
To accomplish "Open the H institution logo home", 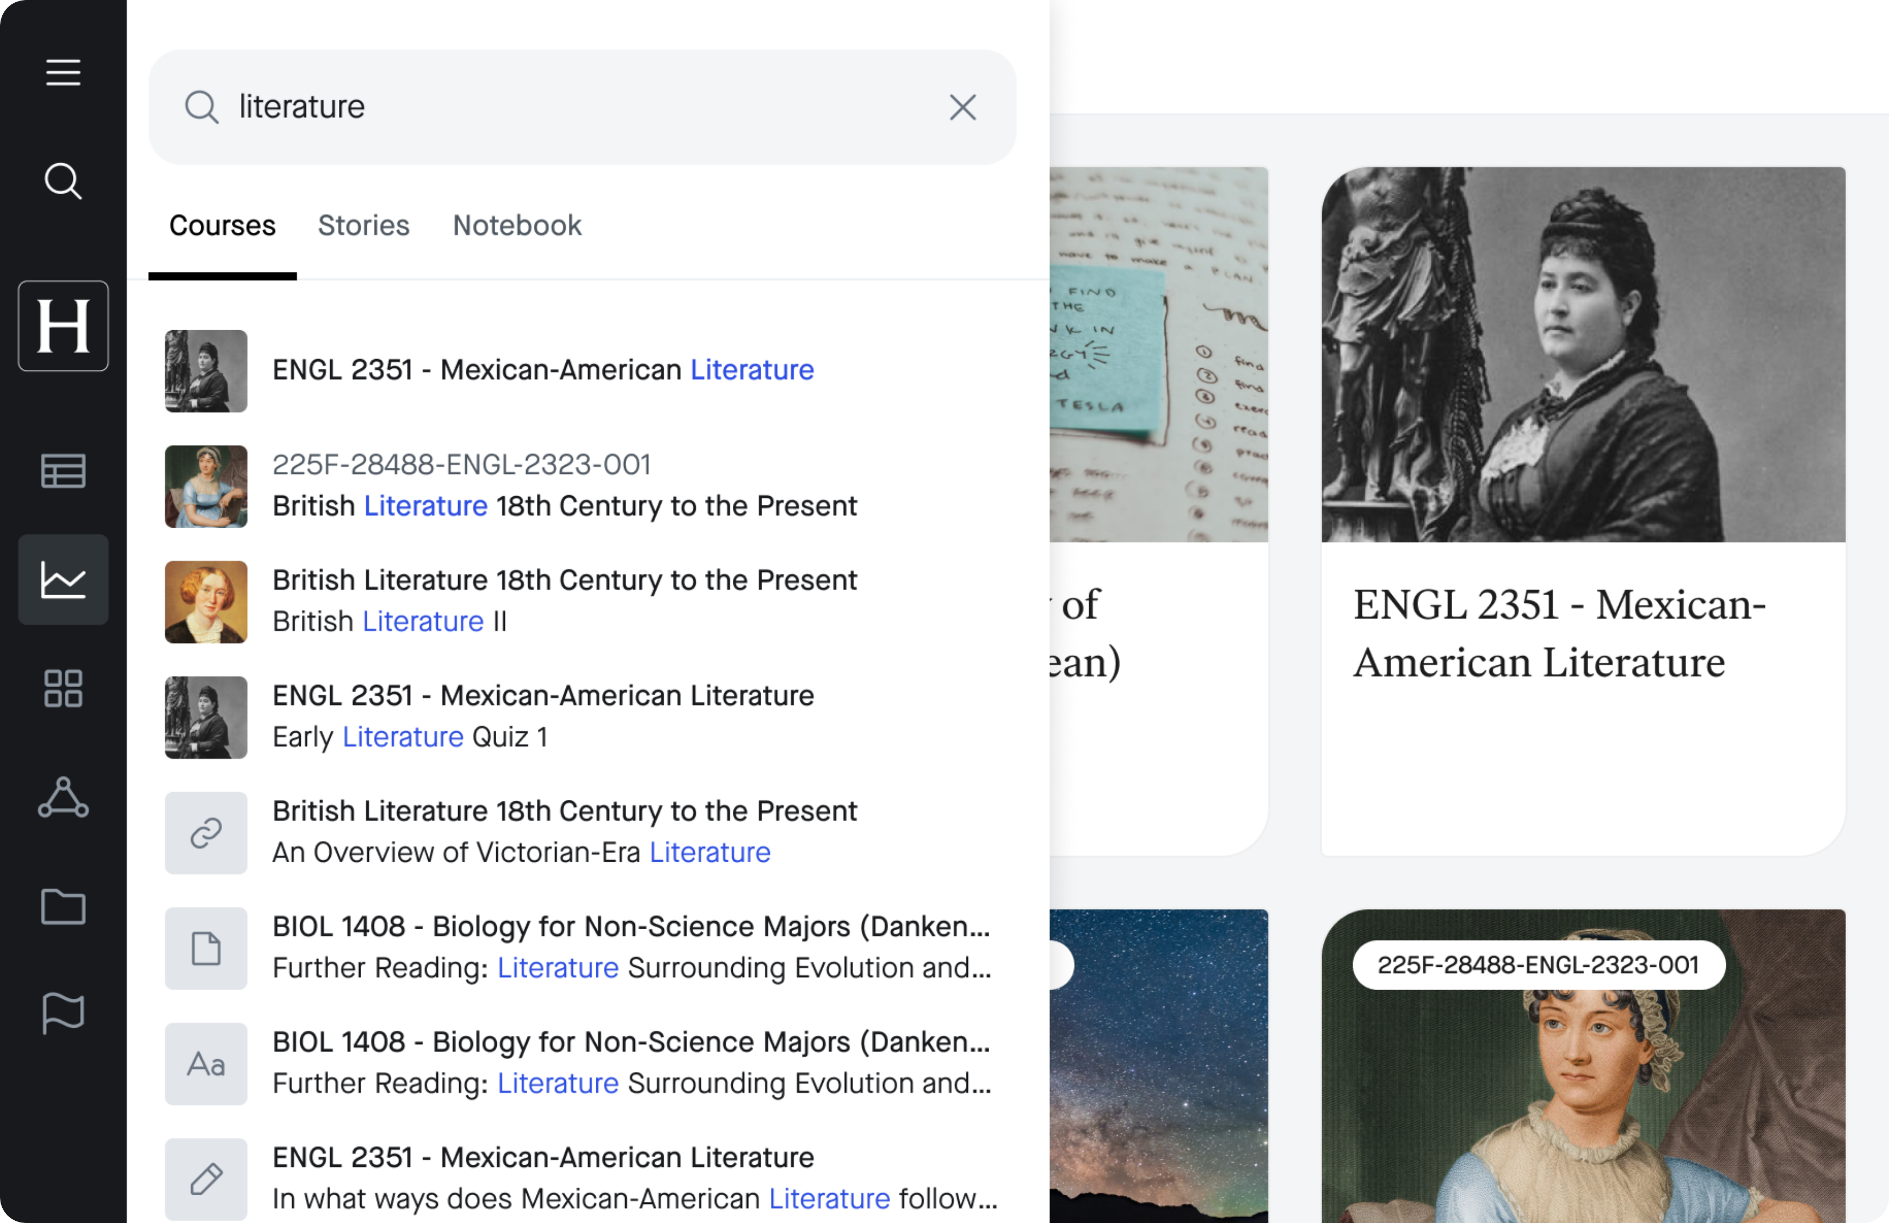I will coord(64,325).
